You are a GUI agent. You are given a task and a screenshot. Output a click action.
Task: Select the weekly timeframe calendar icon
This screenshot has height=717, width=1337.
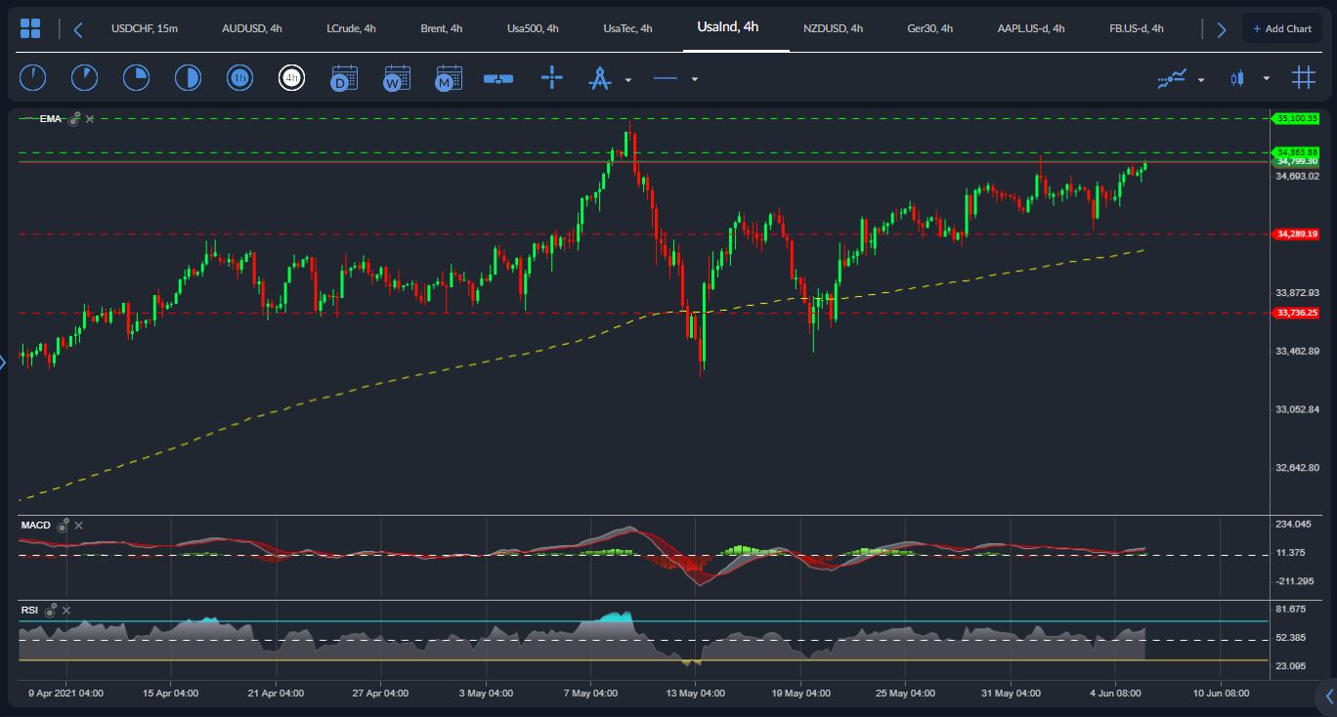[397, 78]
